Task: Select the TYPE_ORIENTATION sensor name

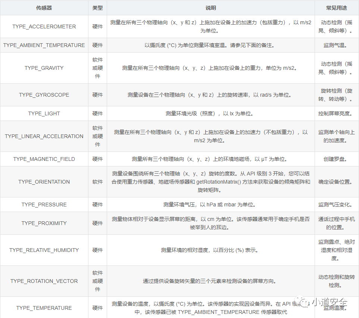Action: click(x=44, y=182)
